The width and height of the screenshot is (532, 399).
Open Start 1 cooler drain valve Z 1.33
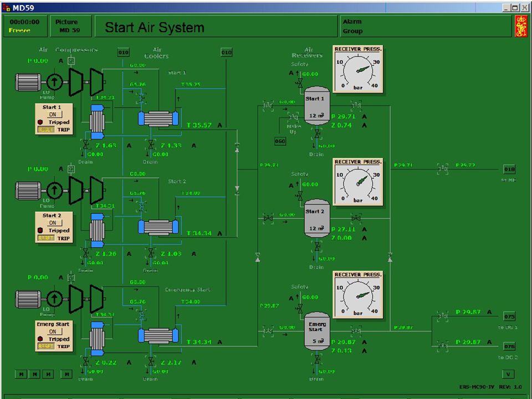[x=151, y=145]
